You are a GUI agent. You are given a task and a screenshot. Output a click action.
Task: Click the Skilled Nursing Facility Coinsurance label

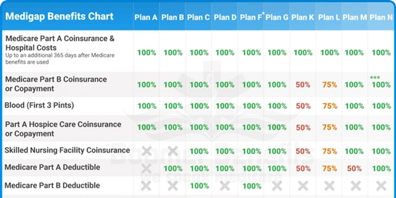(67, 150)
